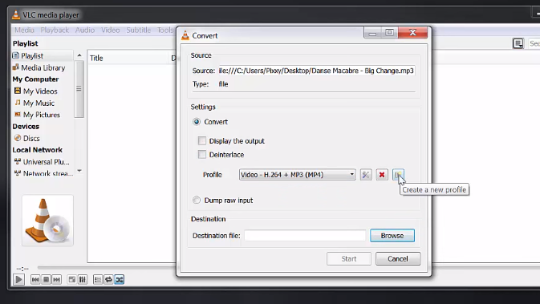Delete selected profile with red X icon
Viewport: 540px width, 304px height.
[x=382, y=175]
